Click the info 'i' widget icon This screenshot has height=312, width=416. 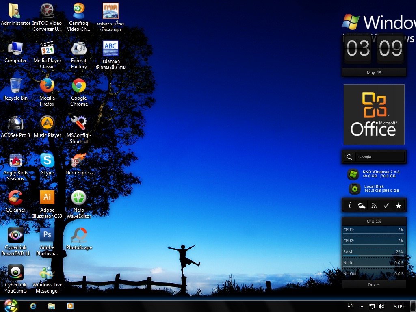click(349, 205)
